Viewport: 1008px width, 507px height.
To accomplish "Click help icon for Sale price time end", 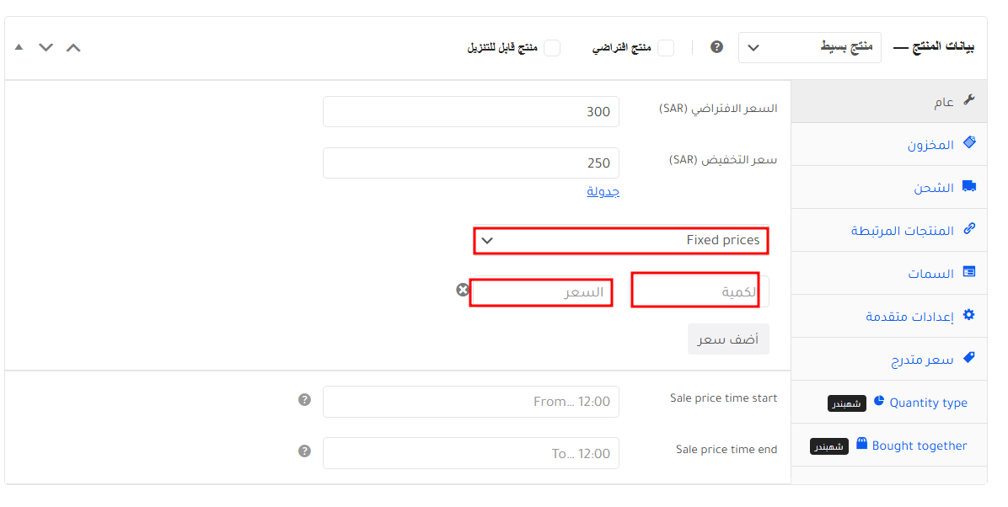I will [x=305, y=451].
